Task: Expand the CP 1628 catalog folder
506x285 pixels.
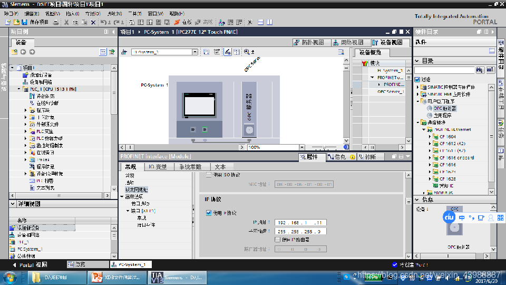Action: point(430,179)
